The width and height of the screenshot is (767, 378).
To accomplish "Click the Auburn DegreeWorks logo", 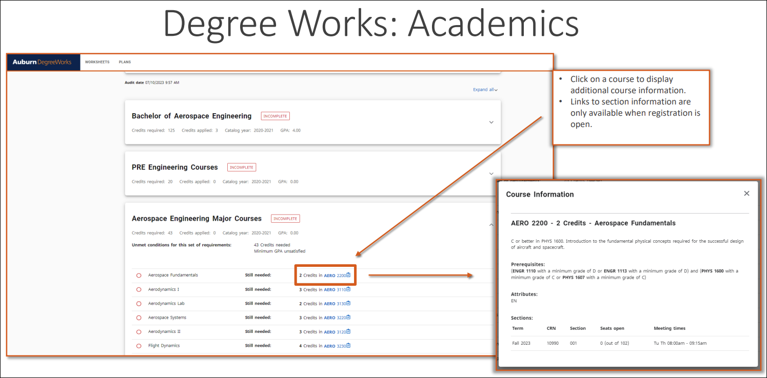I will click(43, 61).
